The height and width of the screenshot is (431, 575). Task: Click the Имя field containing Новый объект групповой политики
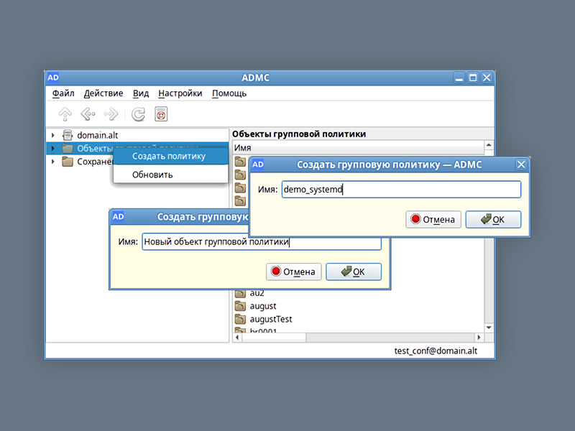coord(262,242)
